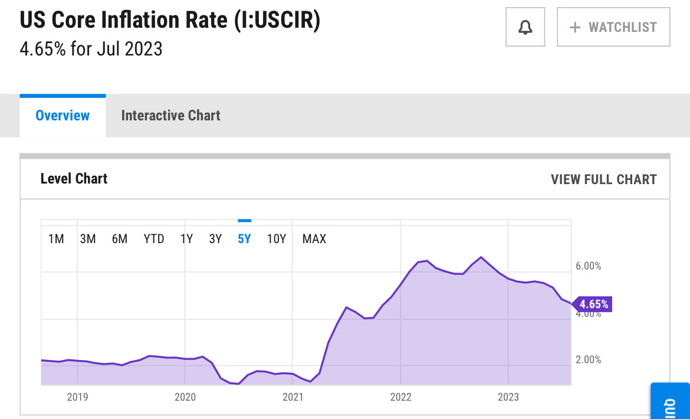Select the 10Y time range

click(276, 239)
